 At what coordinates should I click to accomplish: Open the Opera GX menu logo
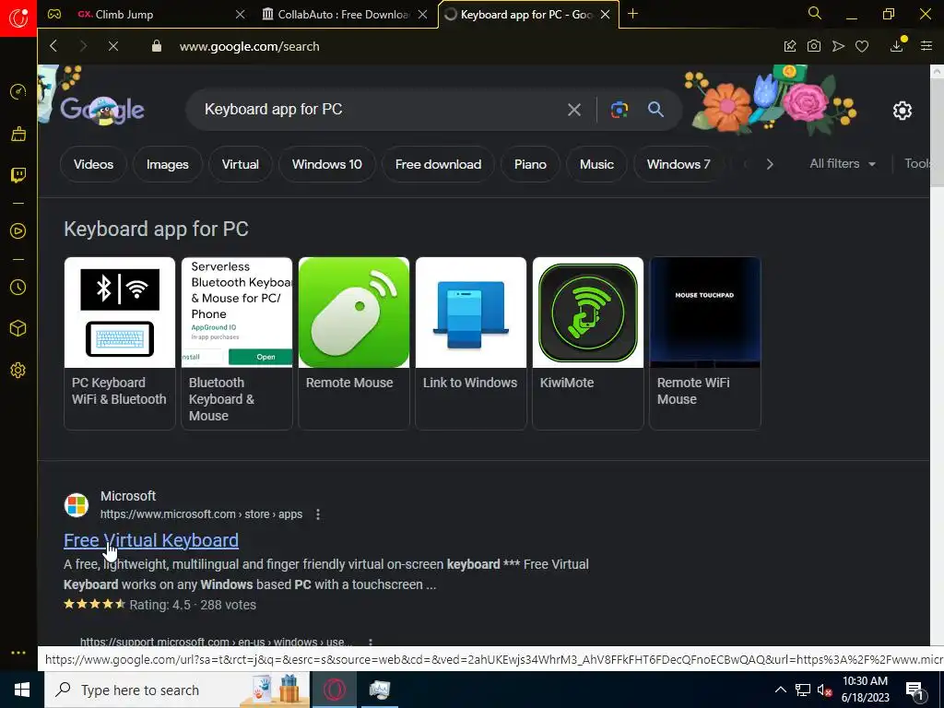[x=18, y=18]
